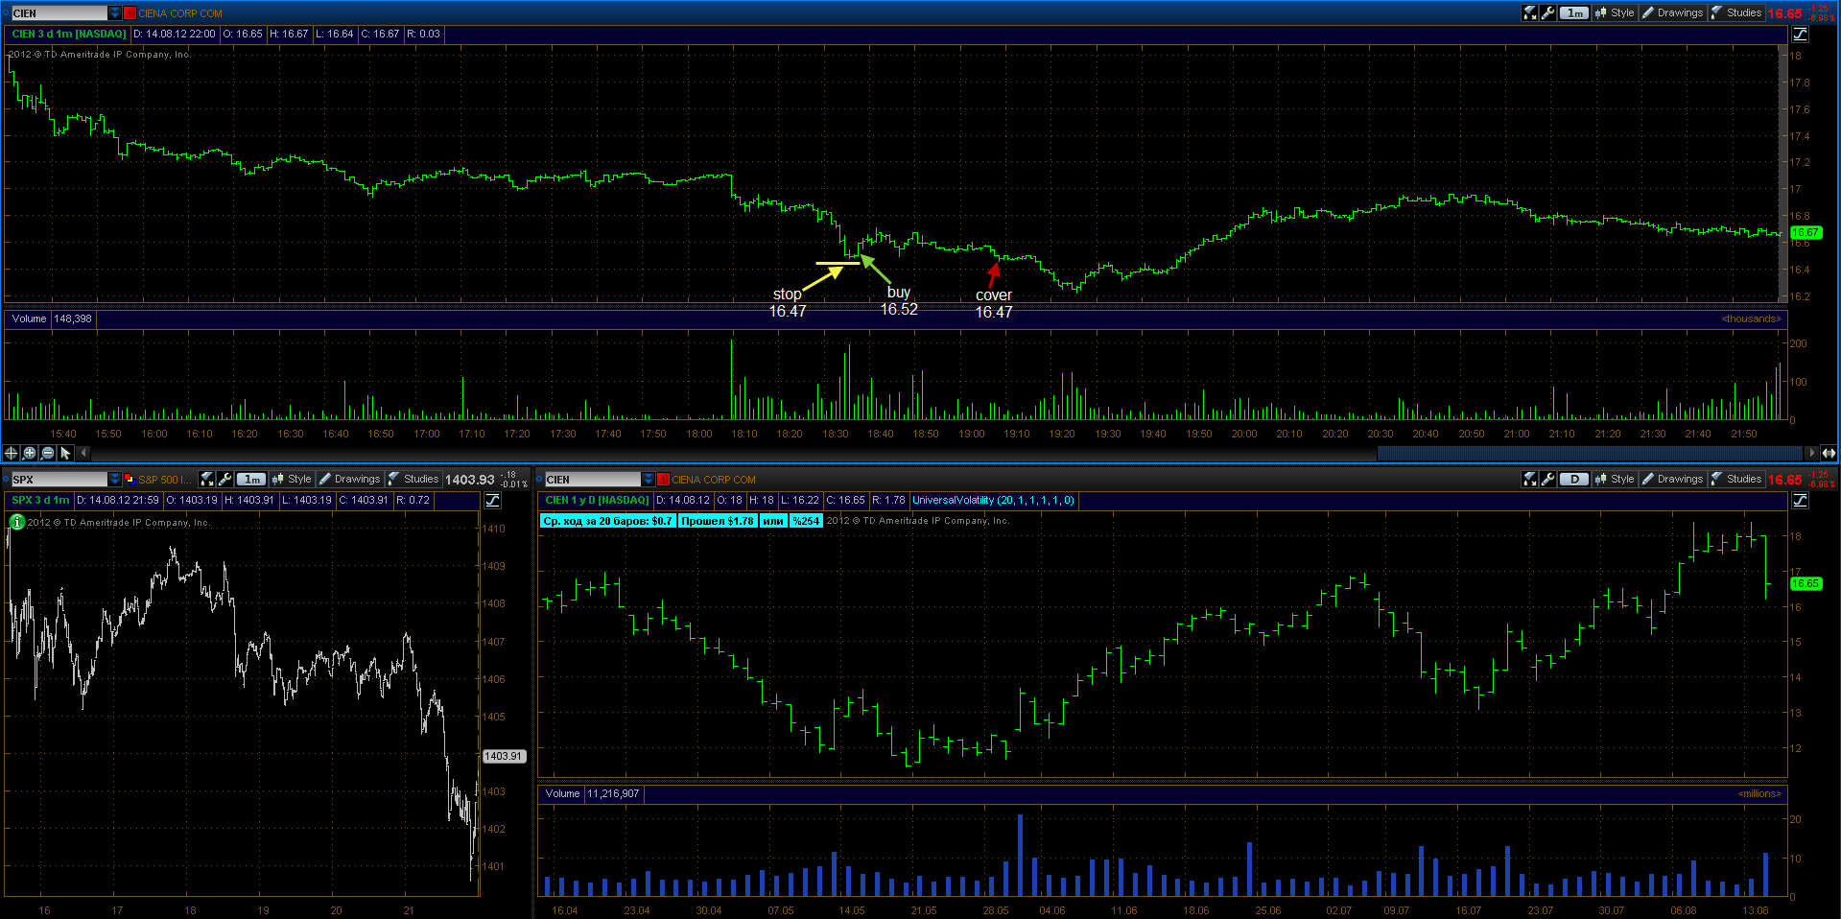Click 1403.93 last price in SPX header
Screen dimensions: 1841x919
click(470, 480)
